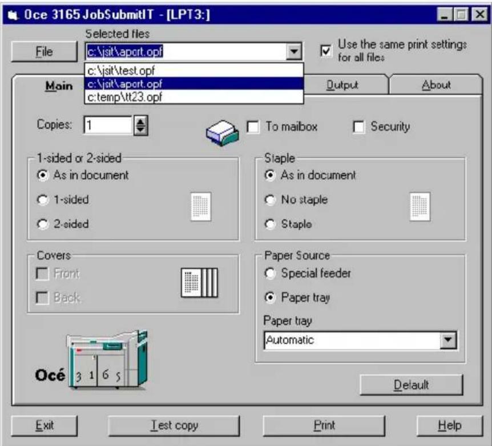Screen dimensions: 492x446
Task: Click the Covers preview icon
Action: [200, 283]
